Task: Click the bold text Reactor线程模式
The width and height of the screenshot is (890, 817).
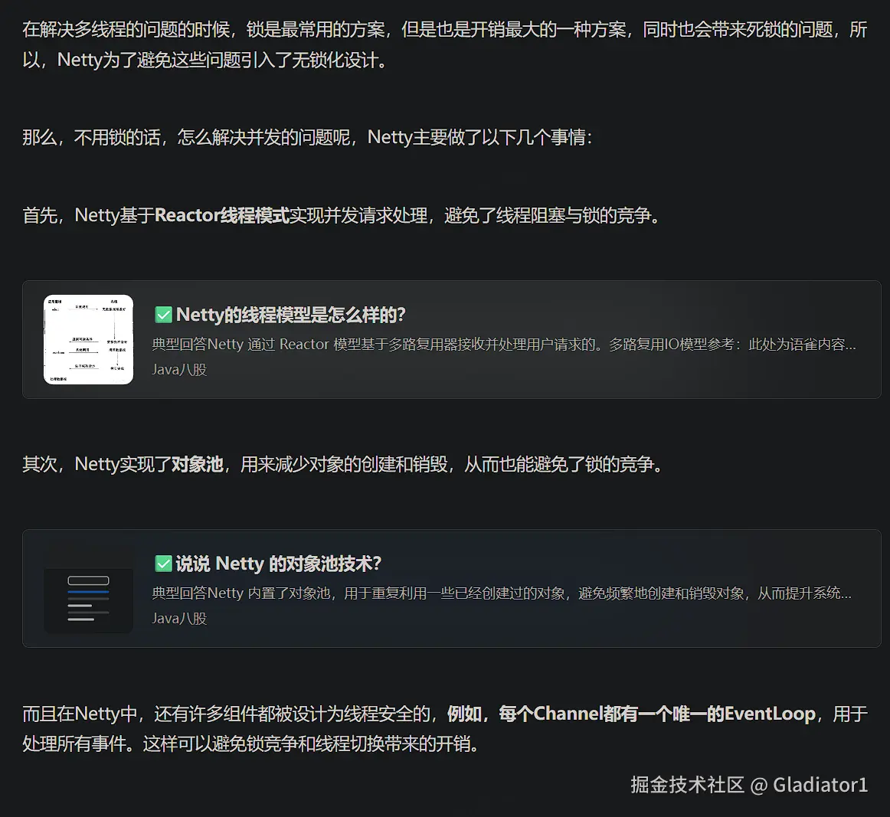Action: (222, 216)
